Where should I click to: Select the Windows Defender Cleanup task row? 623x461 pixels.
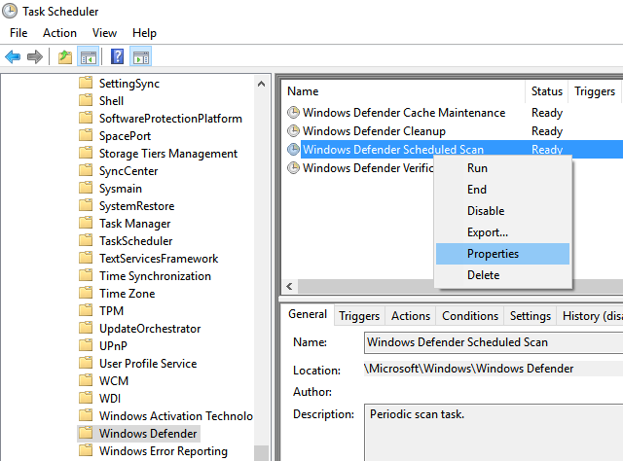[x=374, y=131]
